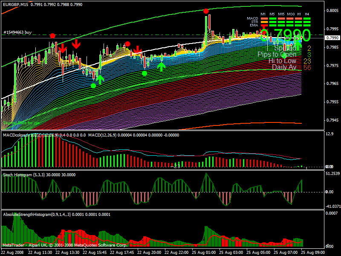Select the leftmost red down arrow signal

coord(62,48)
